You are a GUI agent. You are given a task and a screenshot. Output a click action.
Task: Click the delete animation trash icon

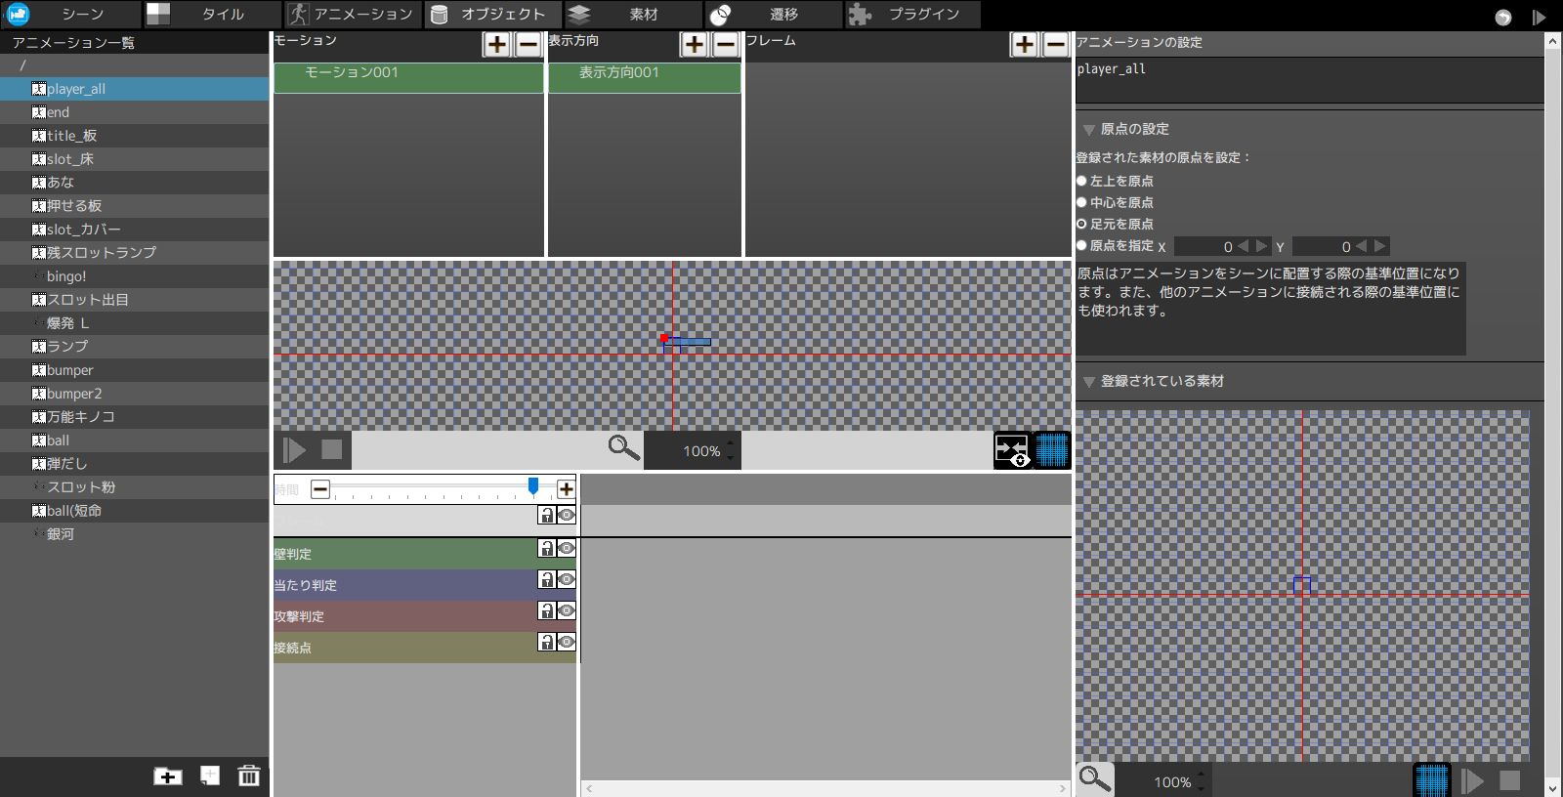(x=249, y=776)
